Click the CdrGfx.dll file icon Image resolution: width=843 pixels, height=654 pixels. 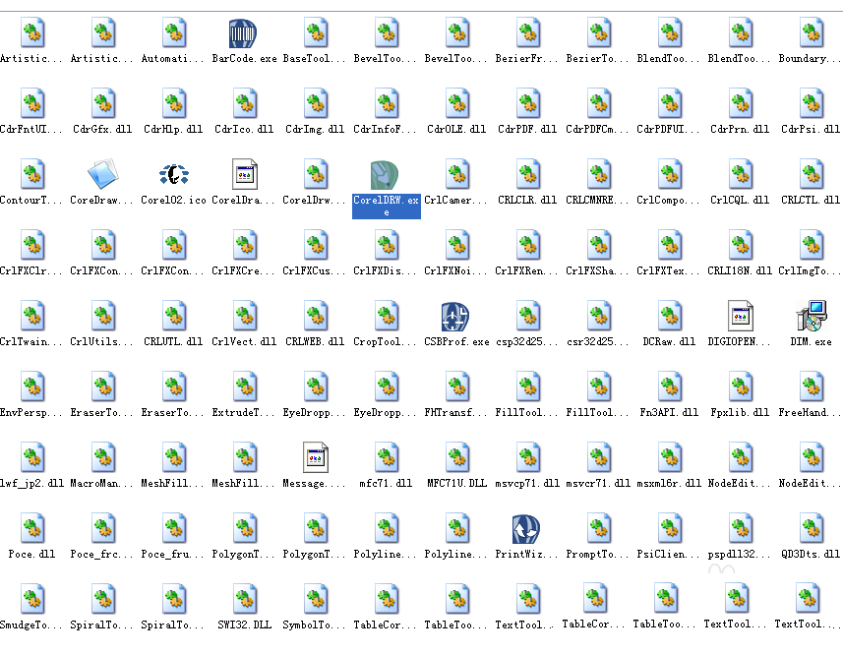pos(102,103)
